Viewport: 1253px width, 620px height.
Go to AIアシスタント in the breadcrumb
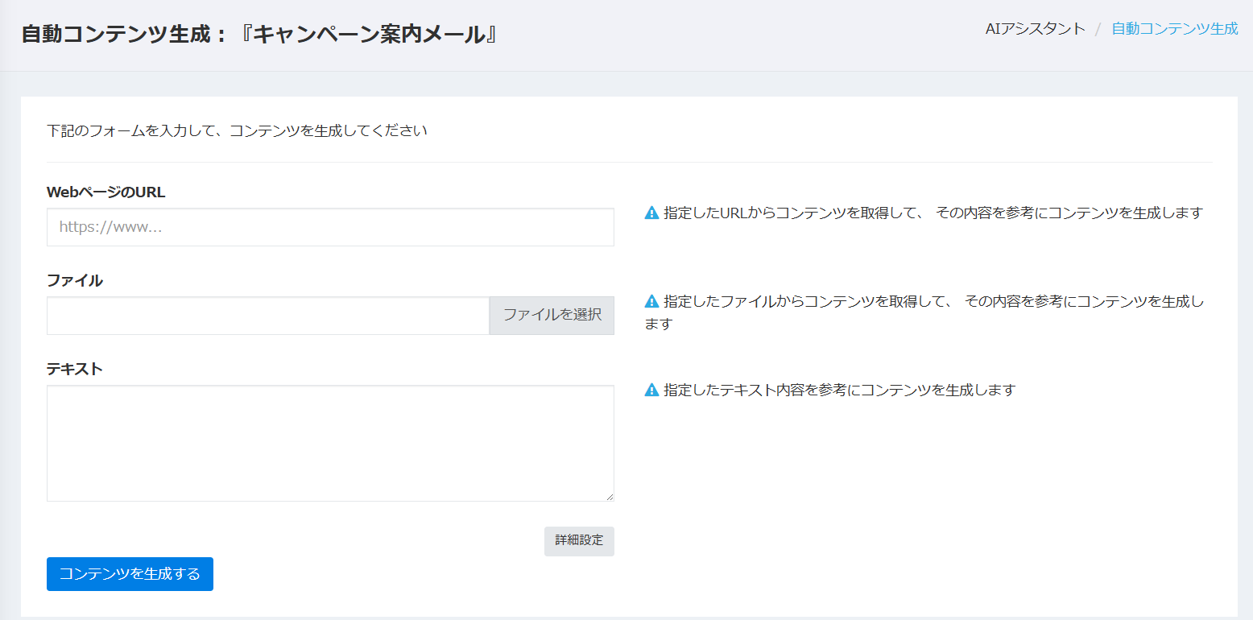pos(1035,29)
